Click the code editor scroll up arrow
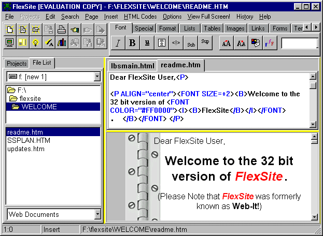The width and height of the screenshot is (323, 236). pyautogui.click(x=313, y=77)
